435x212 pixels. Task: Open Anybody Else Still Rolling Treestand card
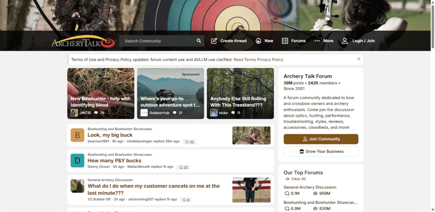click(240, 93)
